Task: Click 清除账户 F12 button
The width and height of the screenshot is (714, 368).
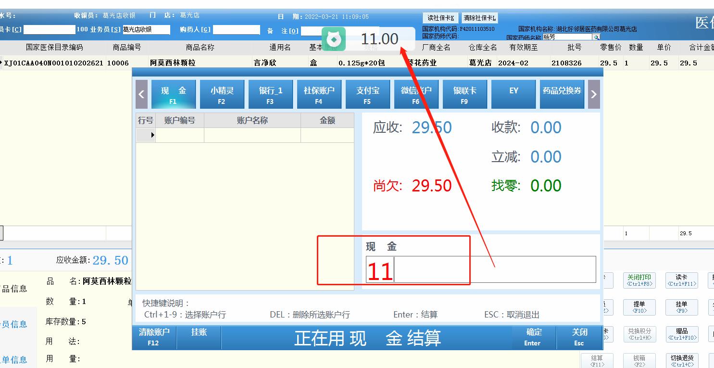Action: (x=154, y=337)
